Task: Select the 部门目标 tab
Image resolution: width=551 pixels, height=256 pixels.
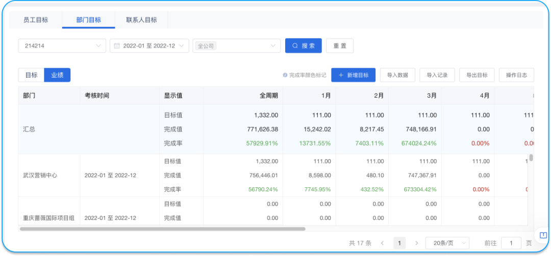Action: click(89, 20)
